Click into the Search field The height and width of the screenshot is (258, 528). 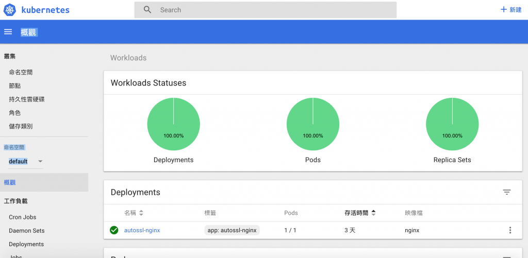click(266, 10)
